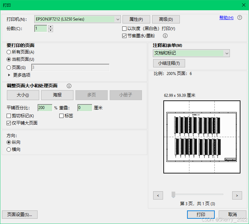Image resolution: width=249 pixels, height=224 pixels.
Task: Enable 标签 checkbox
Action: click(61, 116)
